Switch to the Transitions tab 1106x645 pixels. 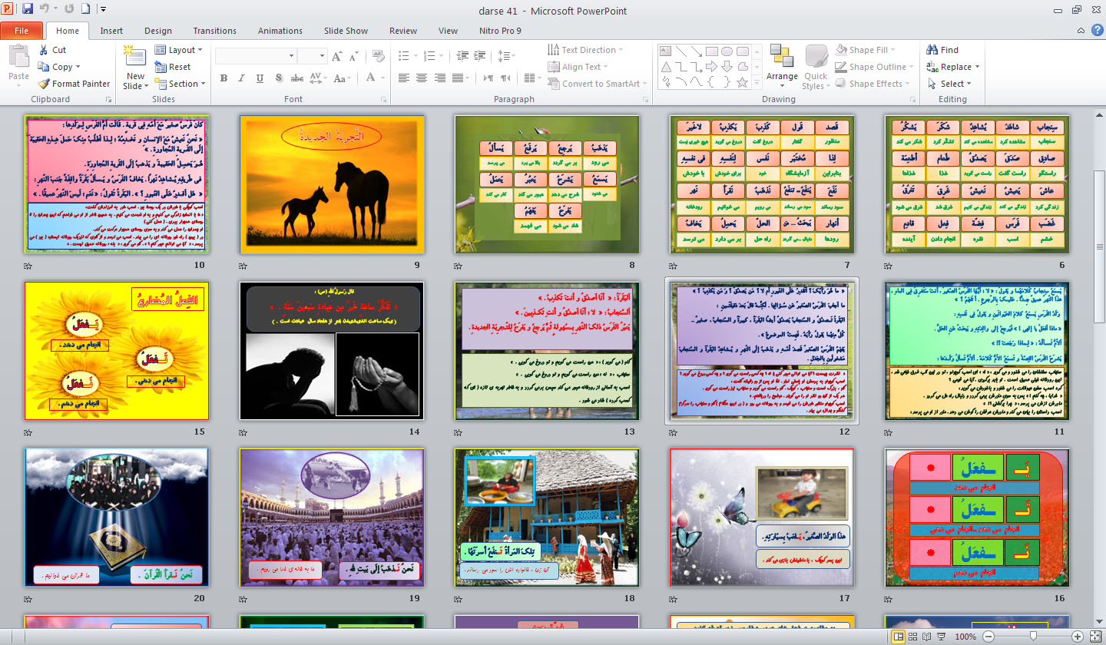coord(215,31)
